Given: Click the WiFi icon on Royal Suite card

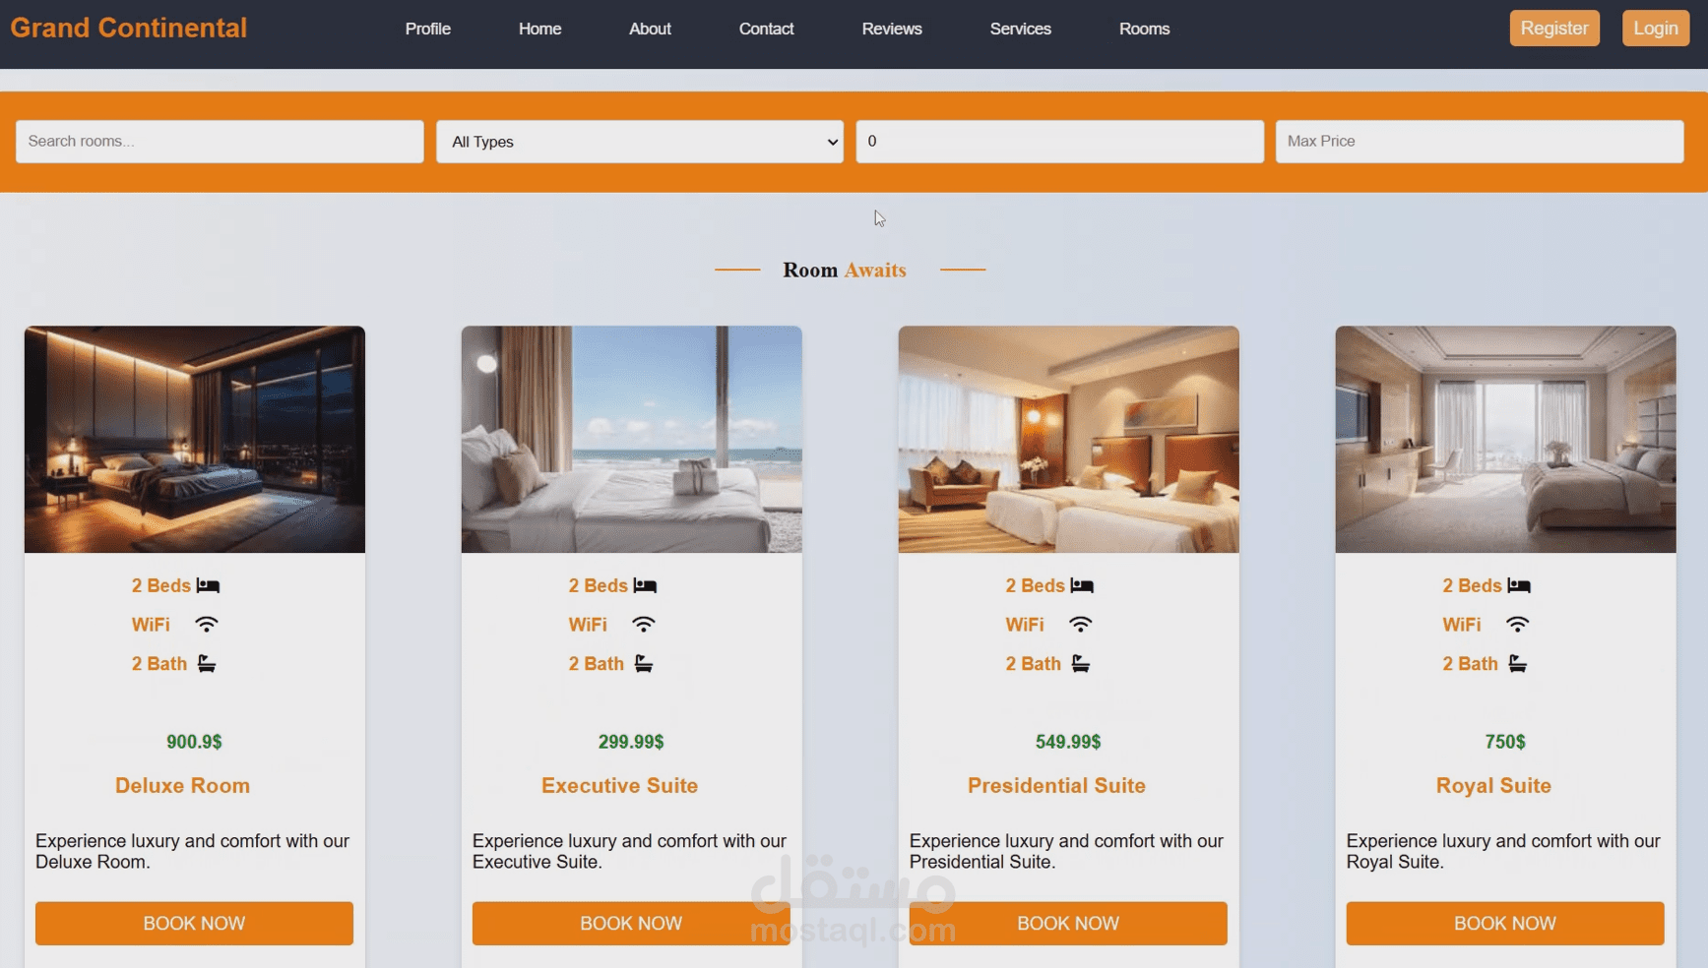Looking at the screenshot, I should [x=1517, y=625].
